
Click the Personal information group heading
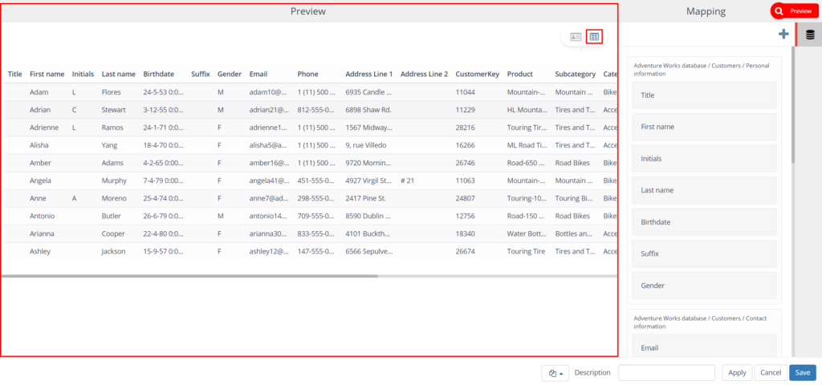click(x=702, y=70)
